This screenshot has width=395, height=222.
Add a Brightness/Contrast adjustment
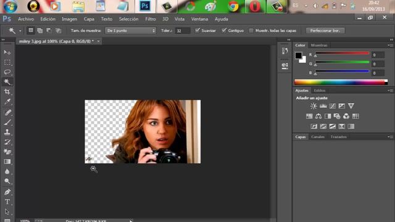314,106
